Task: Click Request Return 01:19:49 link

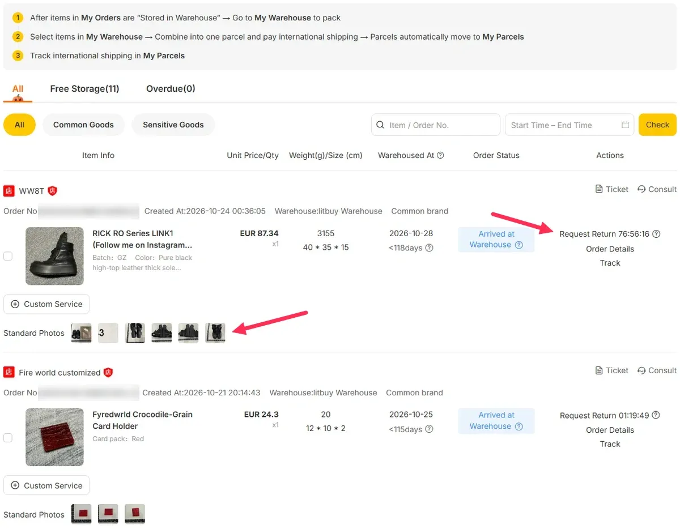Action: pos(604,415)
